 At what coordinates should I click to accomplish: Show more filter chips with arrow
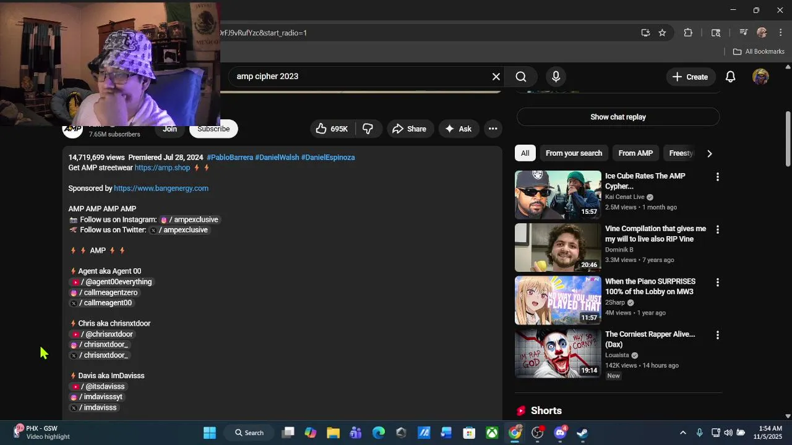pos(709,153)
